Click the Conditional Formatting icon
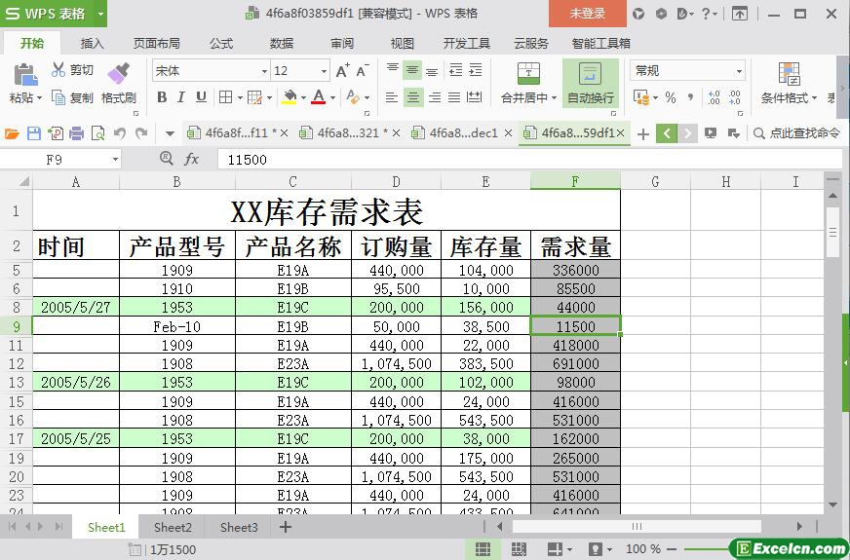The height and width of the screenshot is (560, 850). pos(789,74)
